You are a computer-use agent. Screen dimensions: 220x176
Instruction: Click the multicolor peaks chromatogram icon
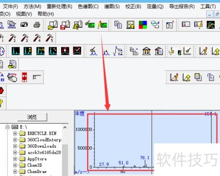tap(211, 25)
